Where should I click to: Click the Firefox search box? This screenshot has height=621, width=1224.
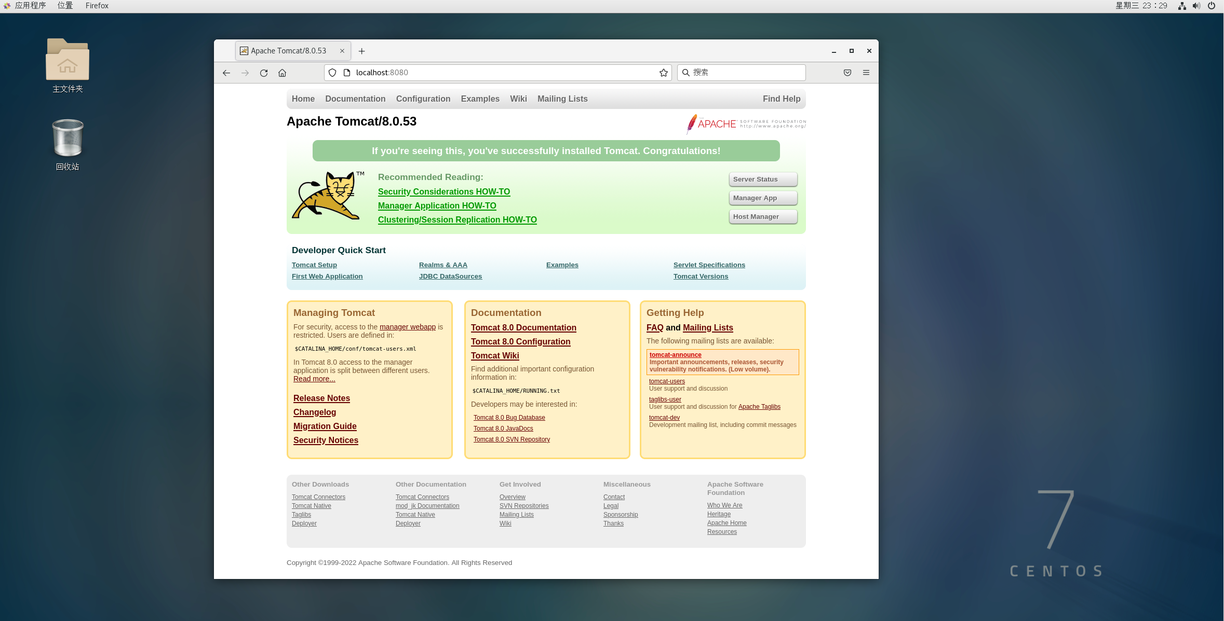[x=742, y=73]
